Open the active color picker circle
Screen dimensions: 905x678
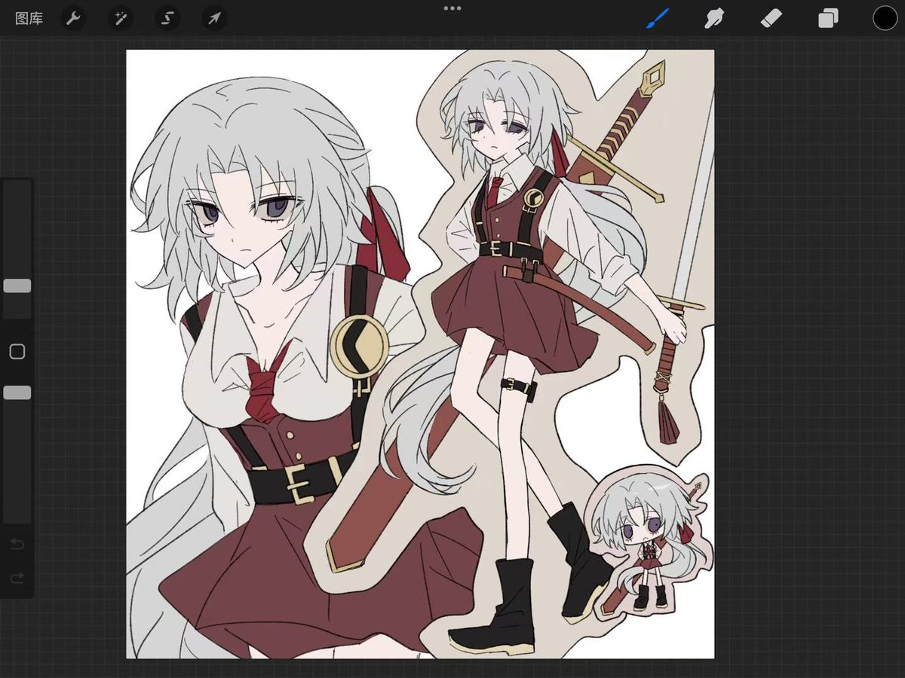[x=885, y=18]
